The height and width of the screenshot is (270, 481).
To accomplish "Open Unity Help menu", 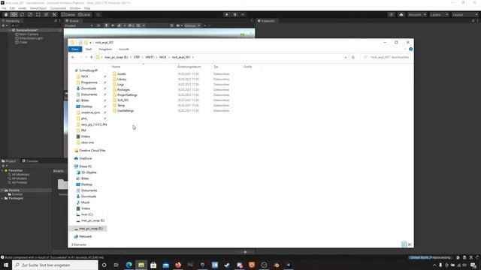I will pos(87,8).
